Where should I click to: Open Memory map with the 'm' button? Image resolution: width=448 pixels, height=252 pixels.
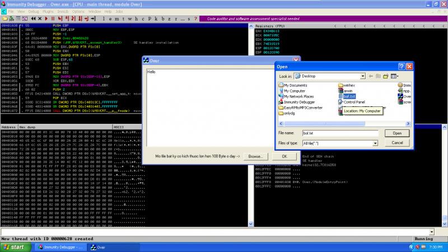point(116,19)
